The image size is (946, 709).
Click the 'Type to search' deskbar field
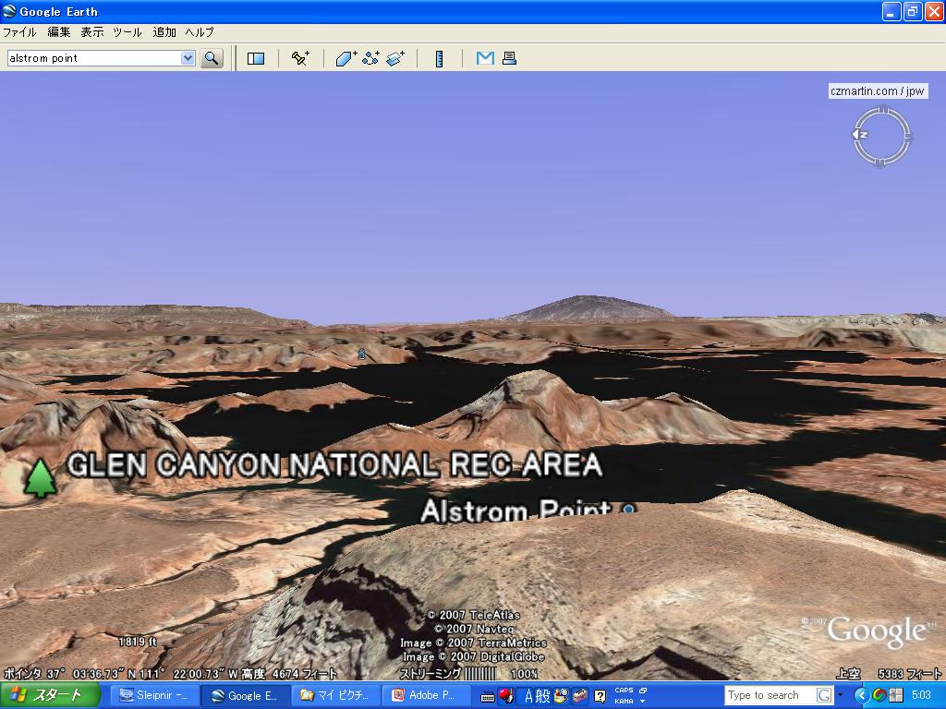click(x=770, y=695)
